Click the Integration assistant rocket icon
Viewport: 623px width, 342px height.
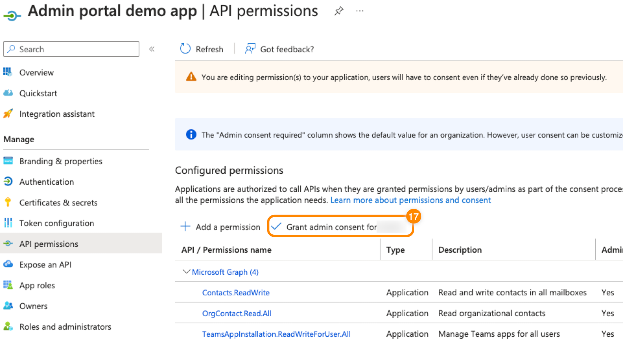[x=8, y=113]
